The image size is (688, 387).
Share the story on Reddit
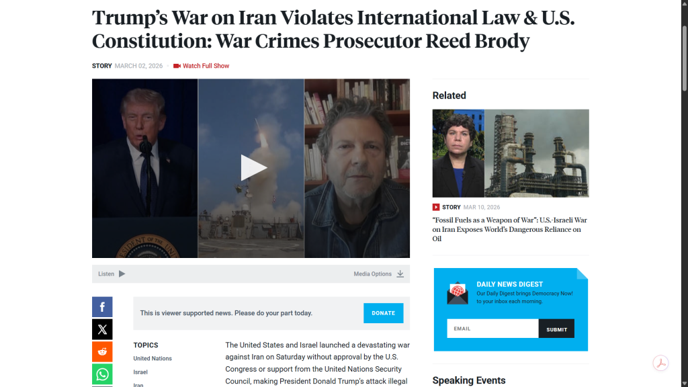pyautogui.click(x=102, y=351)
